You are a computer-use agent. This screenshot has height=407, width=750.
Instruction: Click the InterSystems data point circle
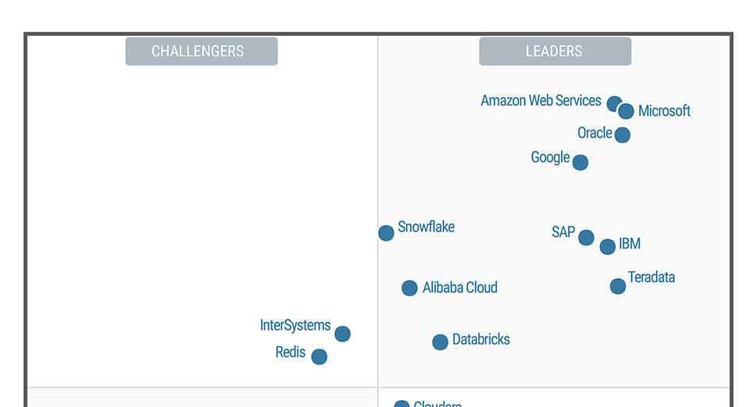pos(342,334)
